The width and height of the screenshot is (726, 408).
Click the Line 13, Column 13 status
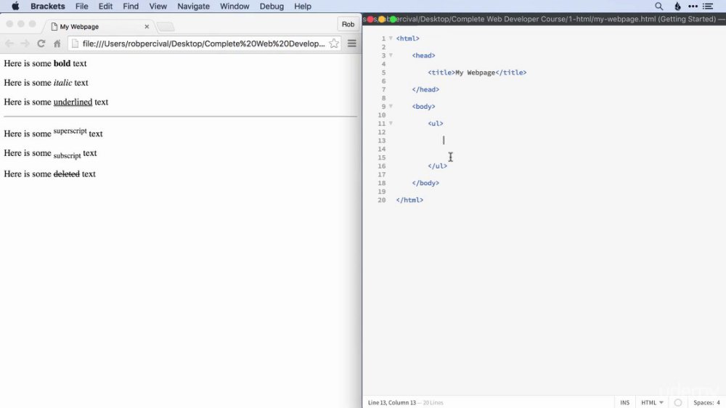[x=392, y=402]
